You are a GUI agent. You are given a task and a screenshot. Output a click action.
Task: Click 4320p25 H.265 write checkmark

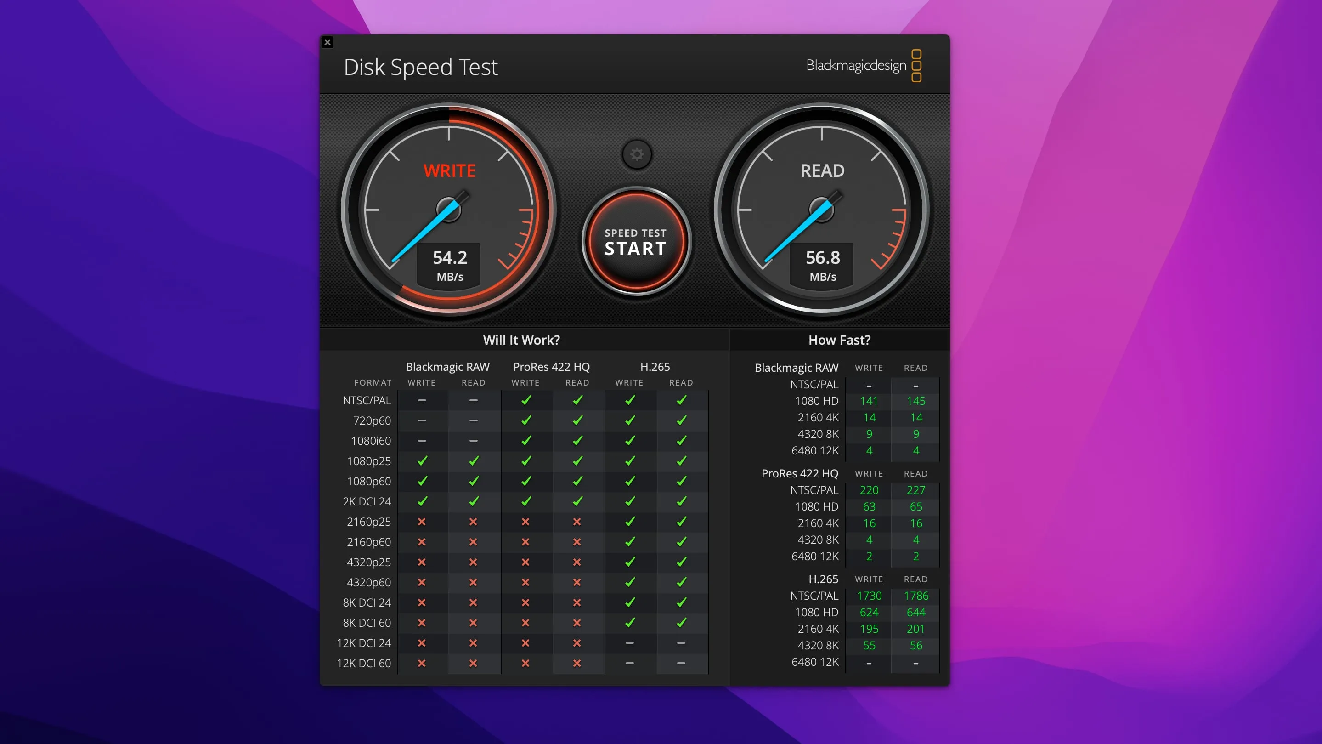click(x=630, y=562)
